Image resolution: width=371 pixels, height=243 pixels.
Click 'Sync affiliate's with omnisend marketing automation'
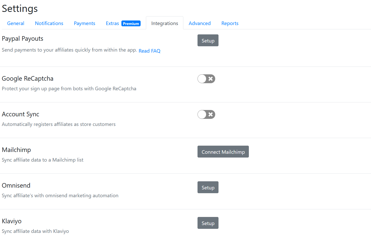60,196
